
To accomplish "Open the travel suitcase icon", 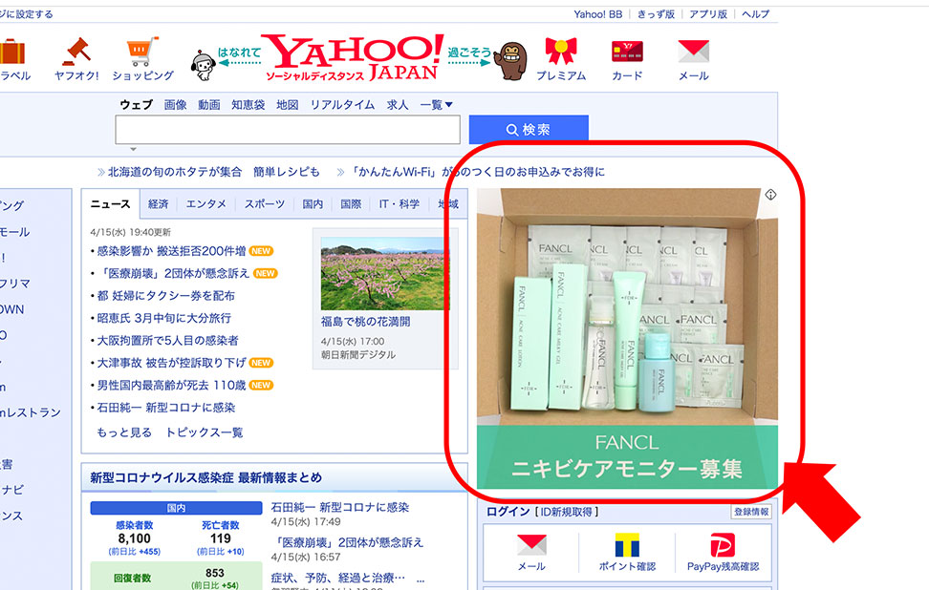I will coord(11,53).
